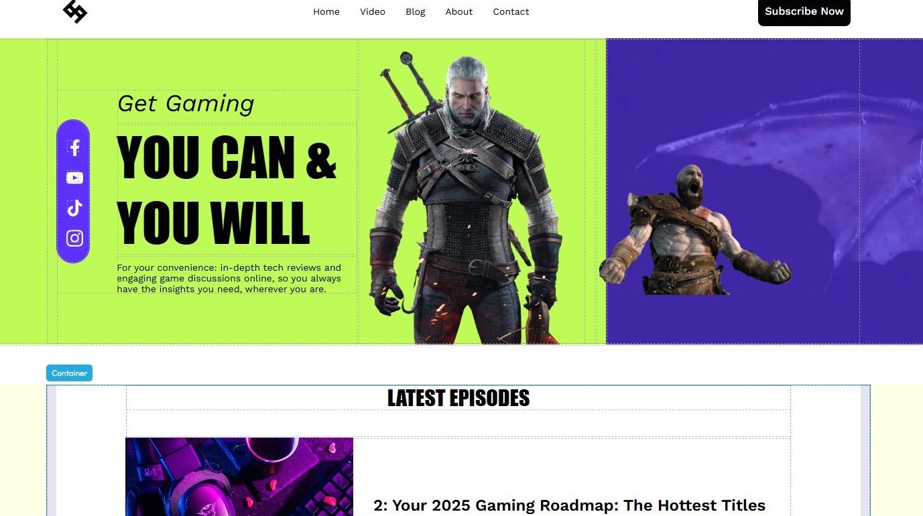Open the Video menu item
Screen dimensions: 923x516
[x=373, y=11]
